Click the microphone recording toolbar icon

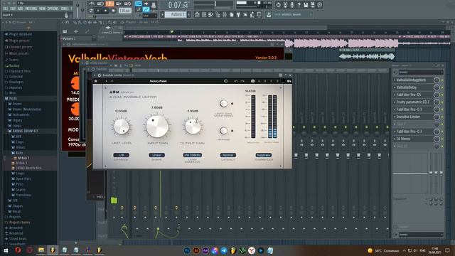[292, 5]
